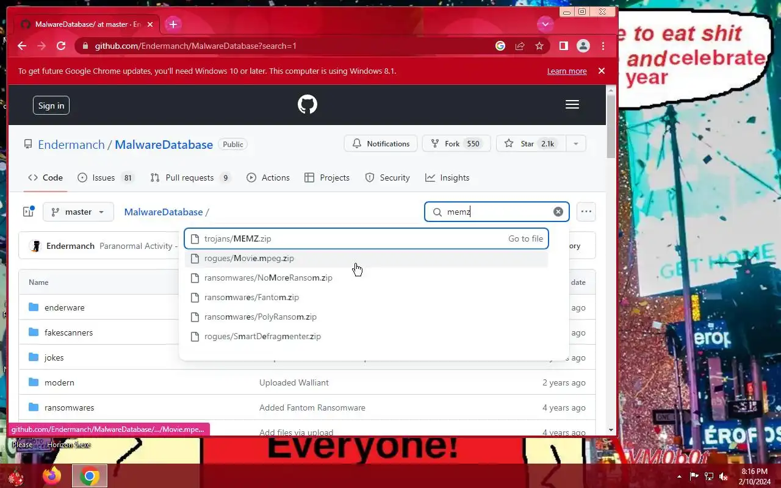Click the Google icon in address bar
781x488 pixels.
coord(500,46)
